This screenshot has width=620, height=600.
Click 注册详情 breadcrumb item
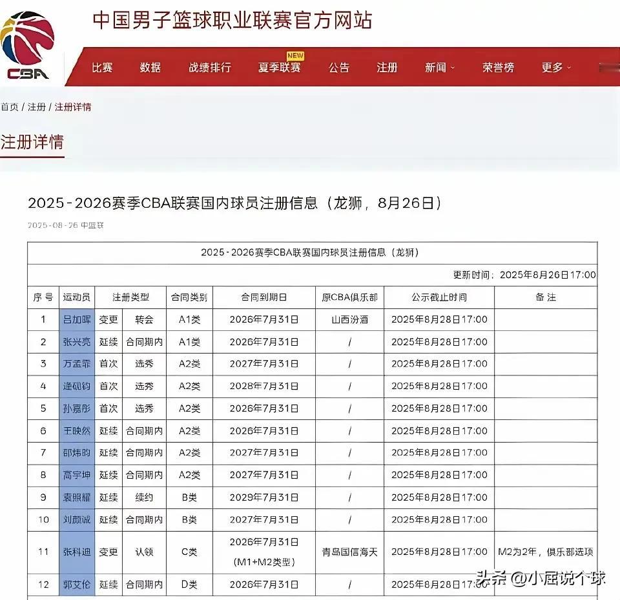click(x=73, y=107)
